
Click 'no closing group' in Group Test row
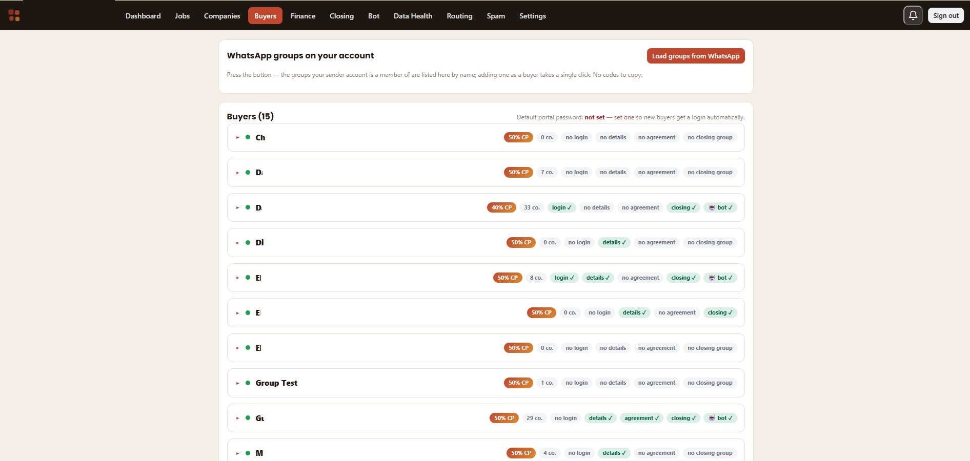(x=710, y=383)
